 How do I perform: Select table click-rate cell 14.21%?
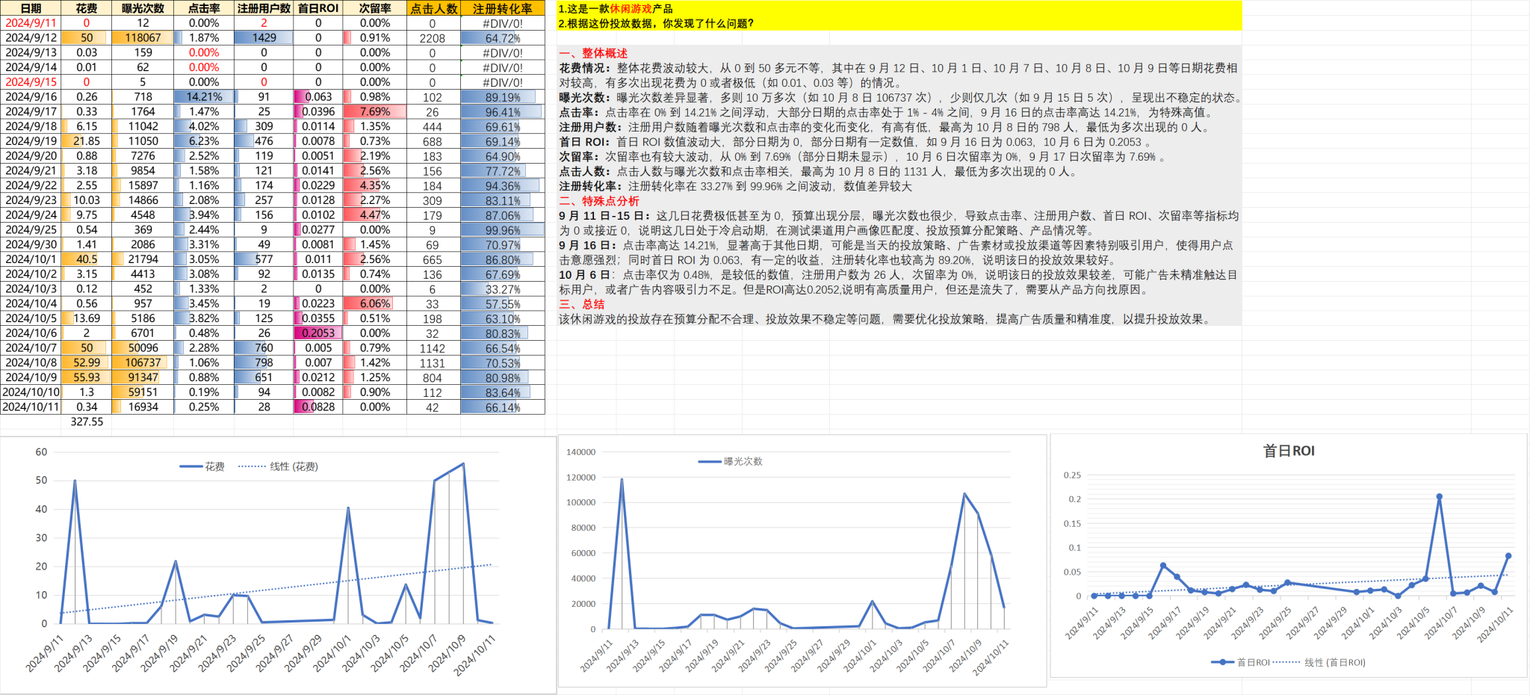pyautogui.click(x=204, y=97)
